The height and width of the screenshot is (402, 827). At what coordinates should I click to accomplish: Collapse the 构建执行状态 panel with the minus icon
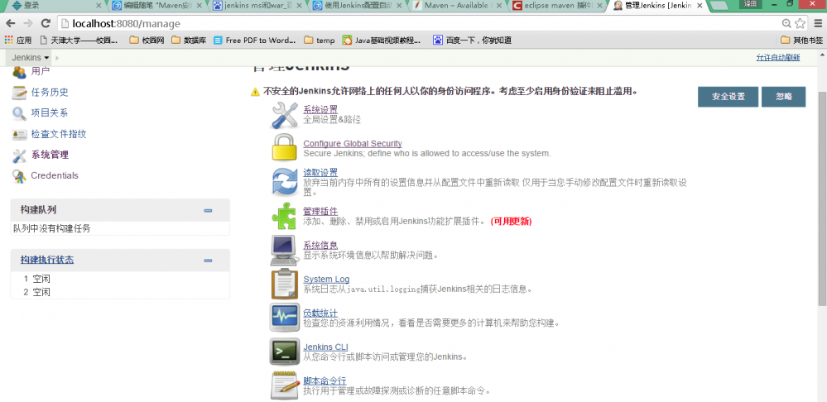(208, 261)
